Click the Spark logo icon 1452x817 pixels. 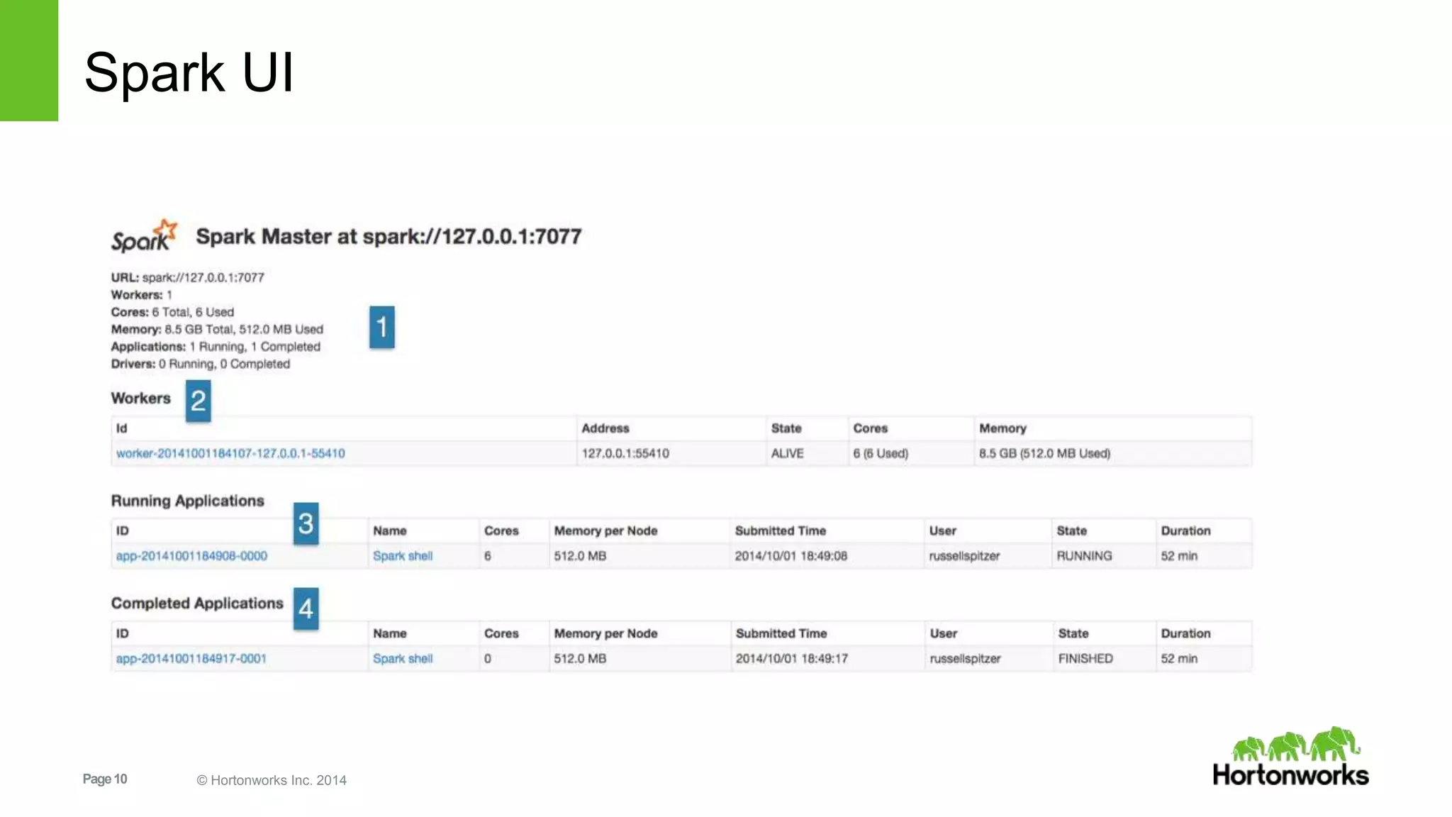pyautogui.click(x=144, y=236)
